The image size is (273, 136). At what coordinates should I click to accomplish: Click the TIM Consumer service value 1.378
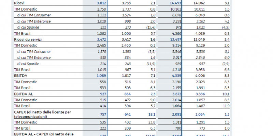click(x=102, y=52)
